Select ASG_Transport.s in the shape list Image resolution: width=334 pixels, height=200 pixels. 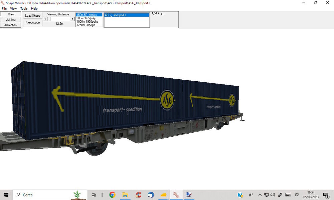pyautogui.click(x=127, y=15)
